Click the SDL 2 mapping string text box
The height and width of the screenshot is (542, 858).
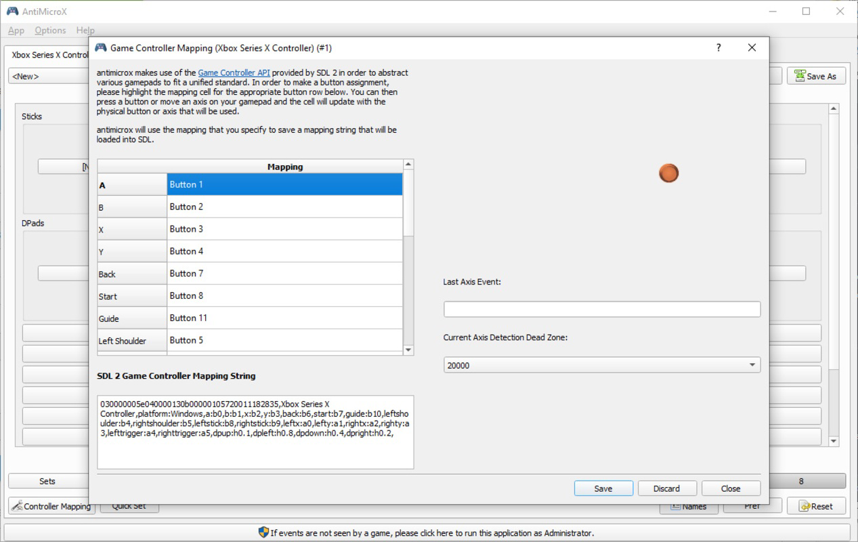[255, 432]
